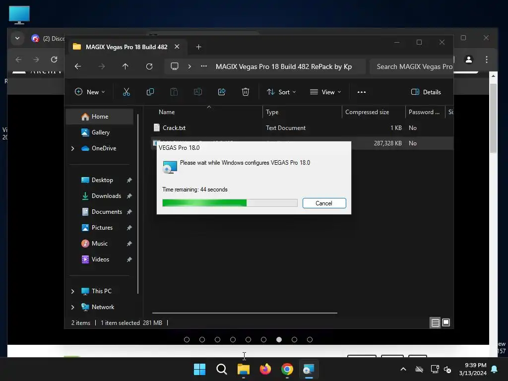This screenshot has width=508, height=381.
Task: Open the Sort dropdown menu
Action: [281, 92]
